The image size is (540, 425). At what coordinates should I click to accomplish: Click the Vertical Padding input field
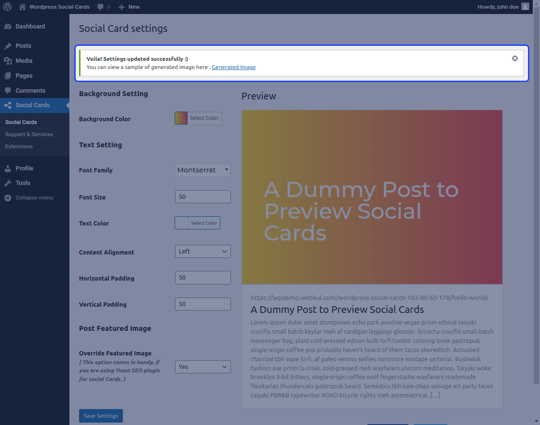pyautogui.click(x=203, y=304)
